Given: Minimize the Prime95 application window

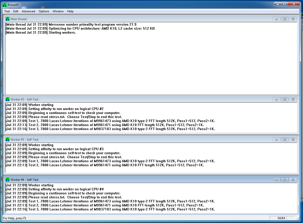Looking at the screenshot, I should [x=277, y=4].
